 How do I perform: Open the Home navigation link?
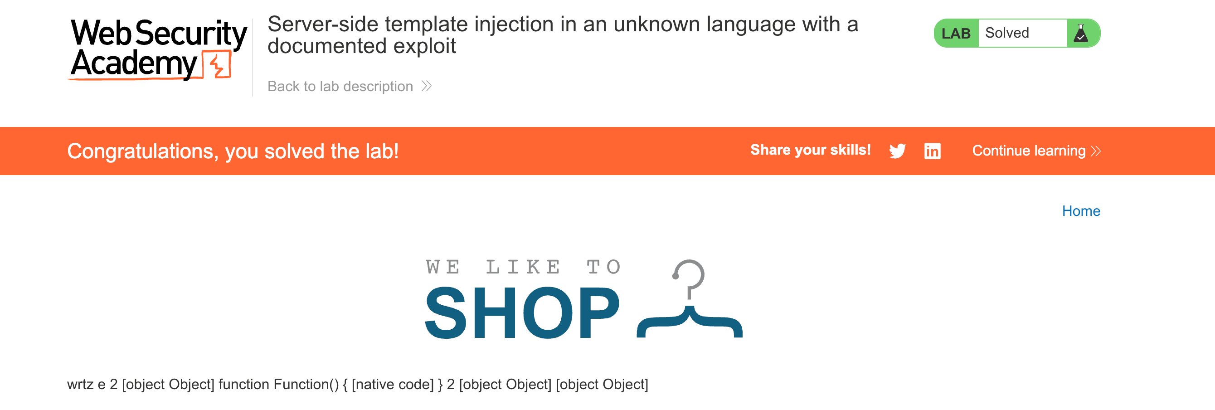1080,211
